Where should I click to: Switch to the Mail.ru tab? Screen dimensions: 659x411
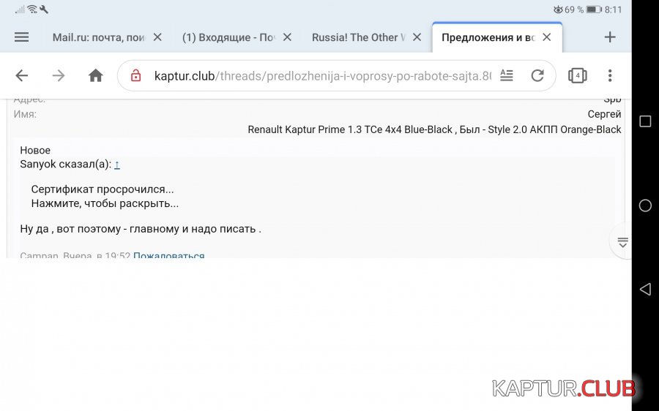point(99,37)
